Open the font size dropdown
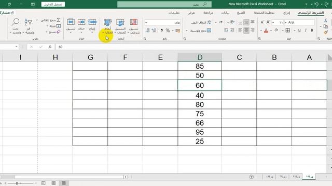The image size is (332, 186). click(273, 22)
